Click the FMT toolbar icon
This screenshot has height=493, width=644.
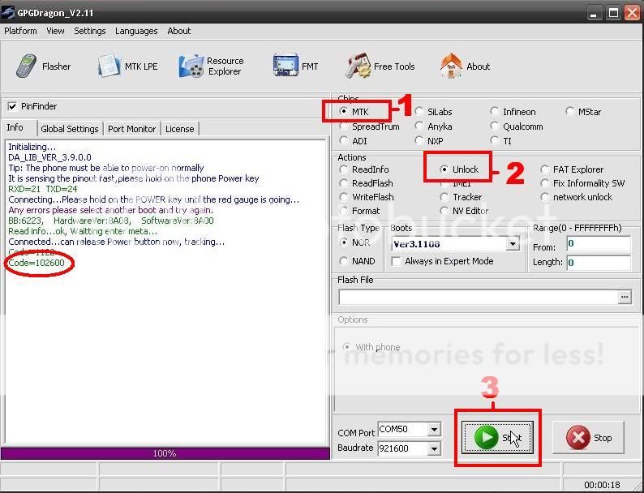tap(296, 66)
